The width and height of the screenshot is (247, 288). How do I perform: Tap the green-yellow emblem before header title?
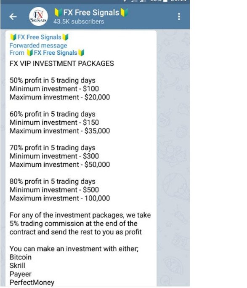coord(58,13)
